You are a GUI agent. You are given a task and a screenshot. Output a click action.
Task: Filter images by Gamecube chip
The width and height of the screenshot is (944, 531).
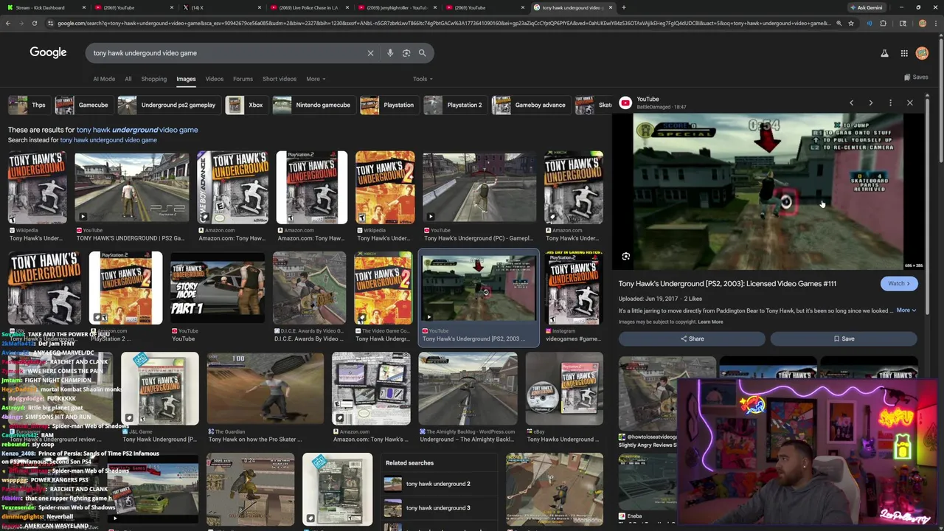click(x=82, y=105)
